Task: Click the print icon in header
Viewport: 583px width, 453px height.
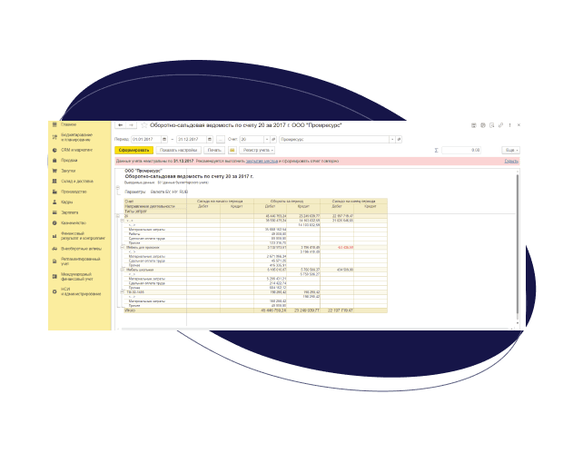Action: [x=483, y=124]
